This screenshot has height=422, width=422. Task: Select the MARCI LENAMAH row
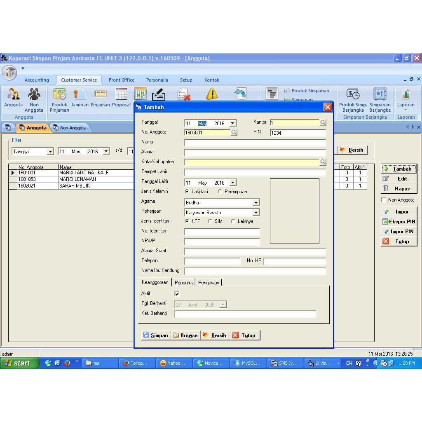71,179
